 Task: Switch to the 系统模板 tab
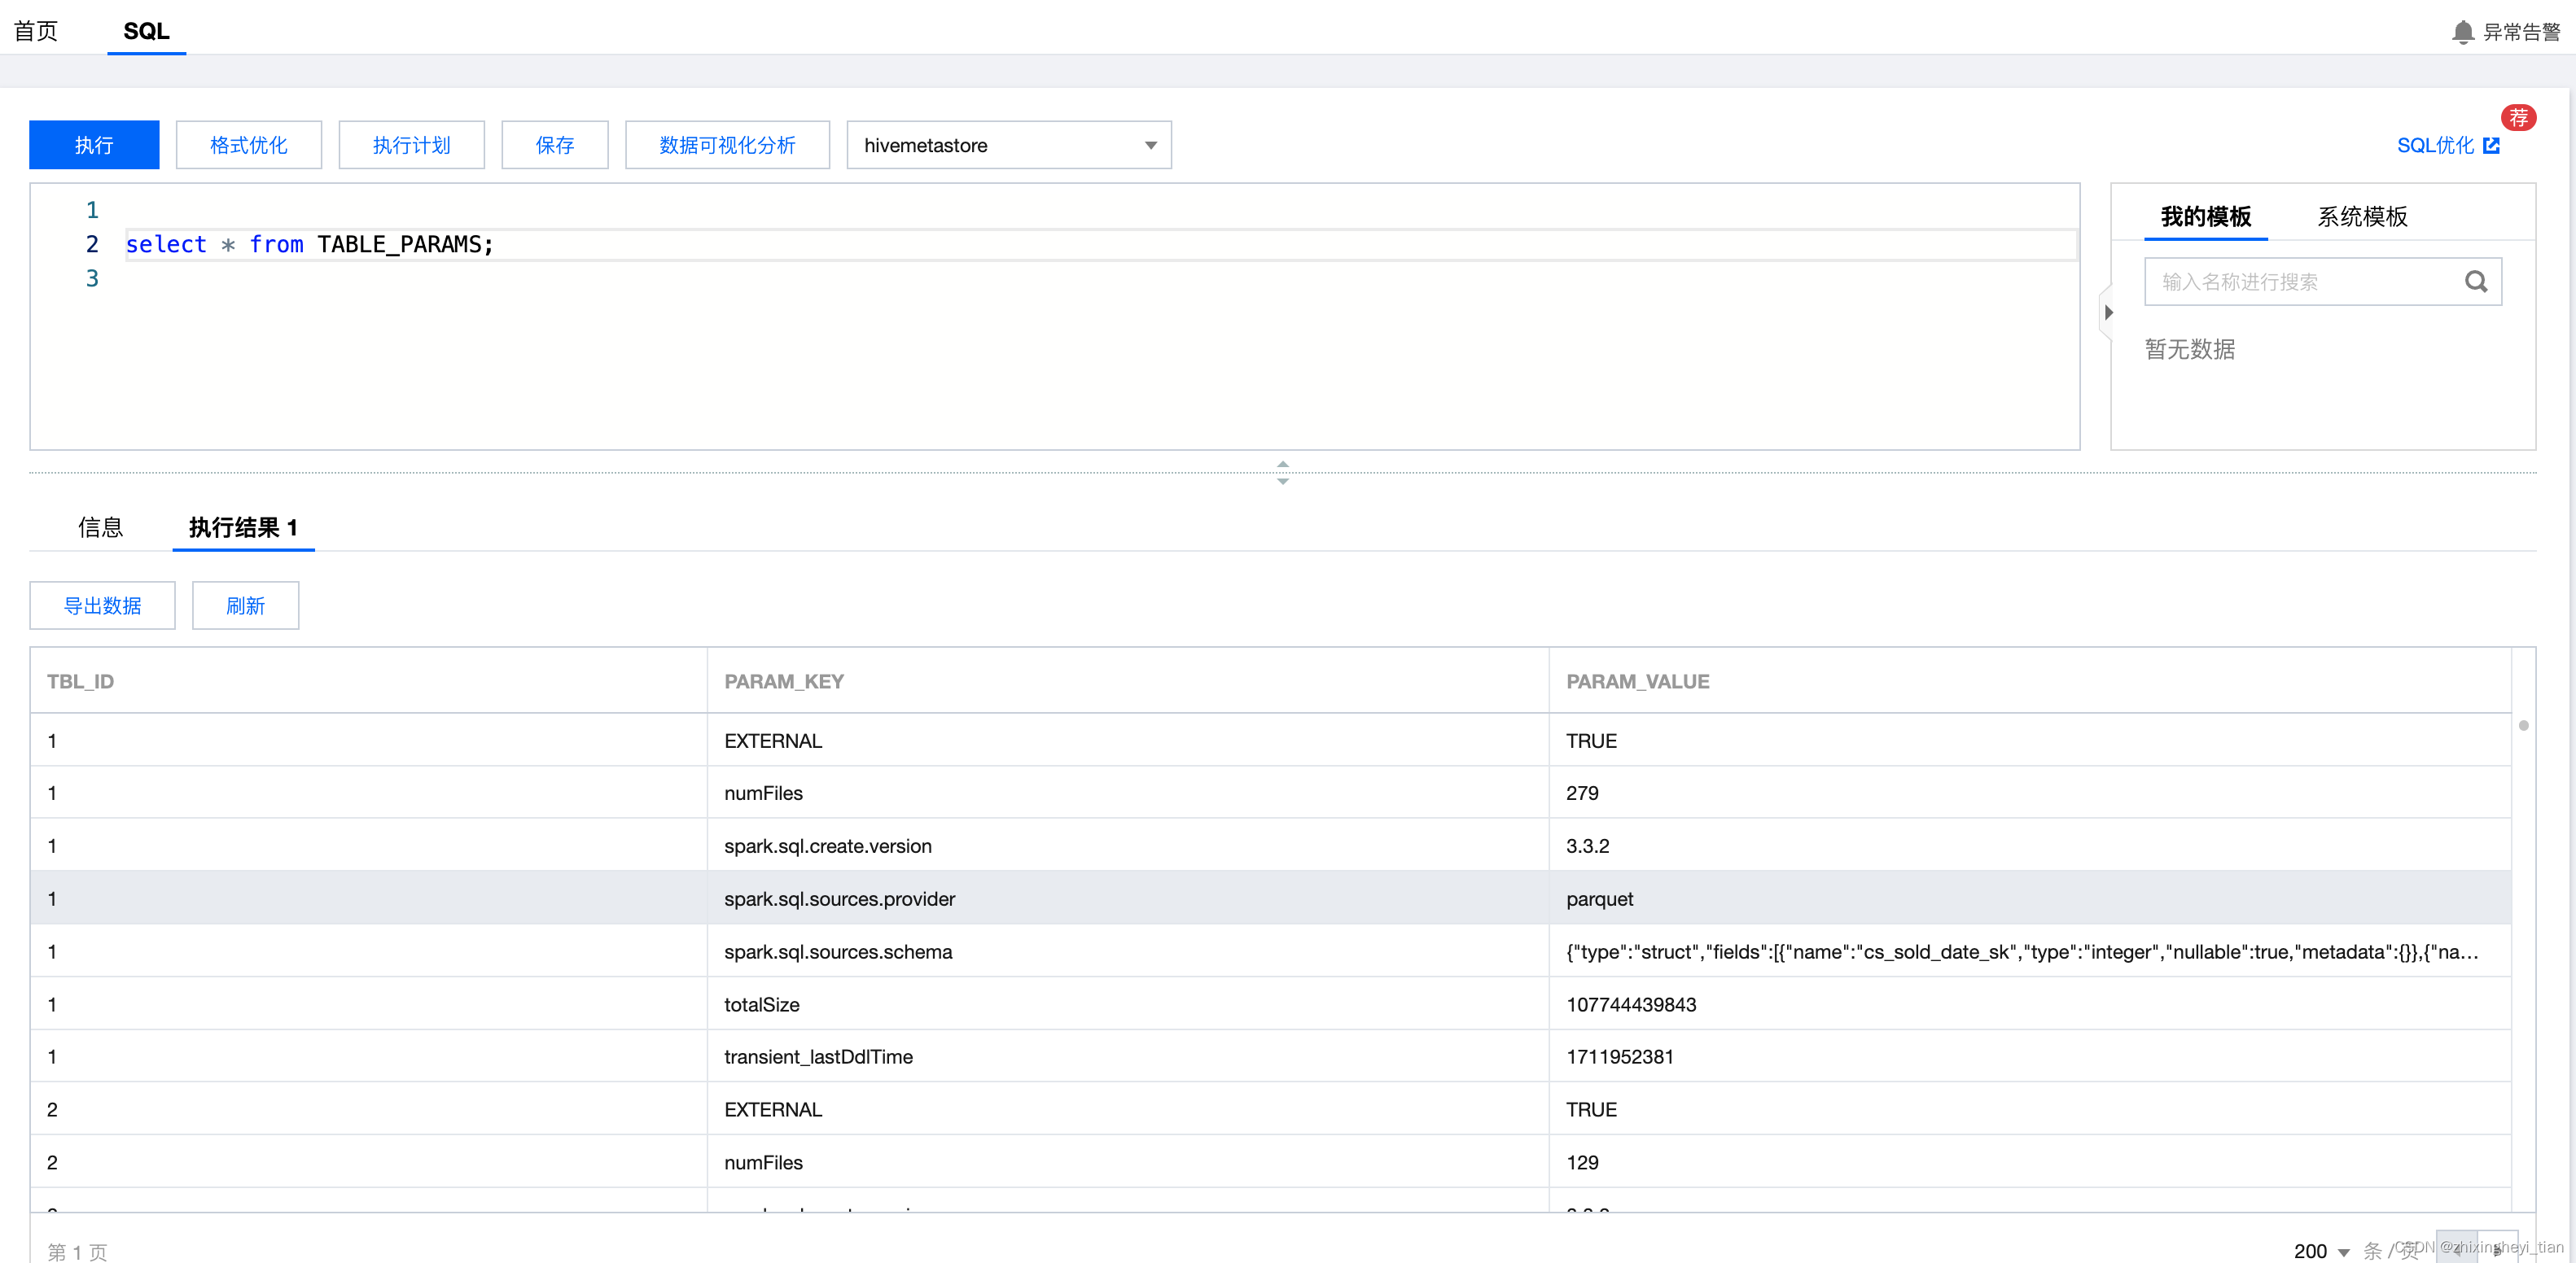pos(2362,216)
